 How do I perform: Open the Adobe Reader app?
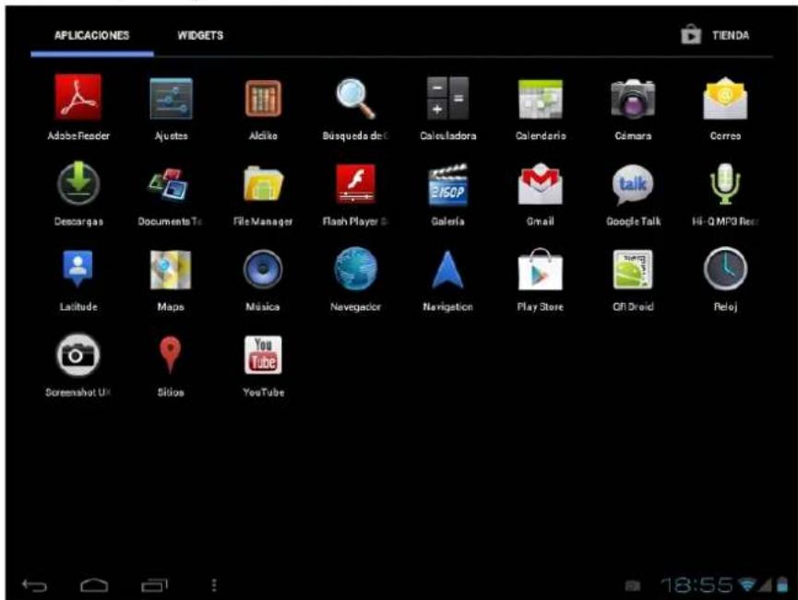tap(76, 100)
